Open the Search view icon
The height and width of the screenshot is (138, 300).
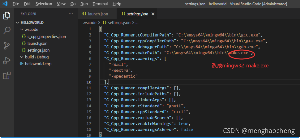pyautogui.click(x=7, y=30)
